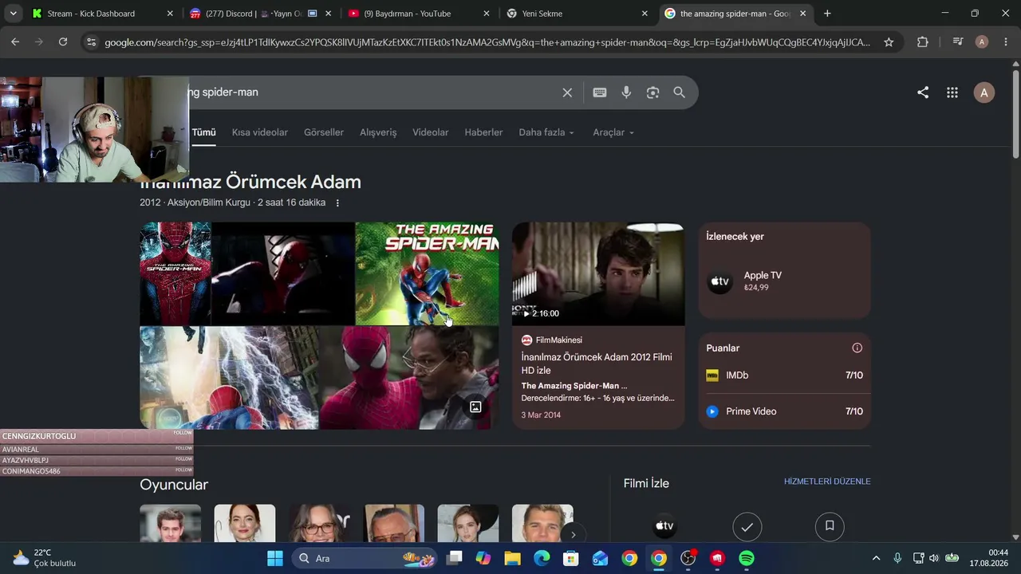Open the green comic Spider-Man poster image
This screenshot has height=574, width=1021.
point(427,273)
